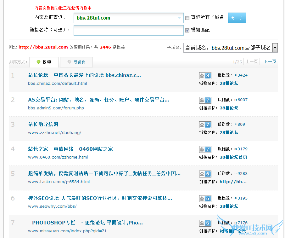Click the 分析 button
This screenshot has width=285, height=238.
pyautogui.click(x=237, y=18)
